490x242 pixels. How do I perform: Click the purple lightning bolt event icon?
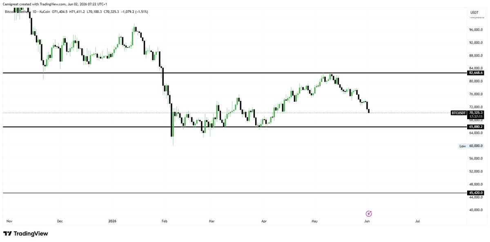click(x=369, y=214)
